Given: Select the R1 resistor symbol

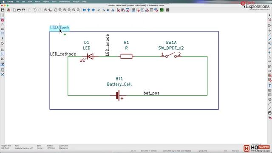Looking at the screenshot, I should (126, 57).
